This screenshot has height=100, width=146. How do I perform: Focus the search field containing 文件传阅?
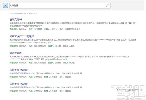click(x=60, y=5)
